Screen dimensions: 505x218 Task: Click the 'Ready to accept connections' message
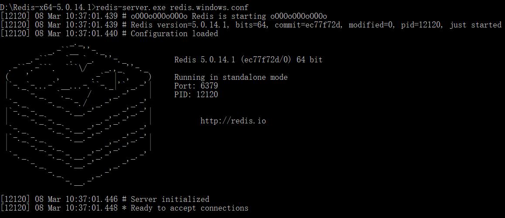189,208
